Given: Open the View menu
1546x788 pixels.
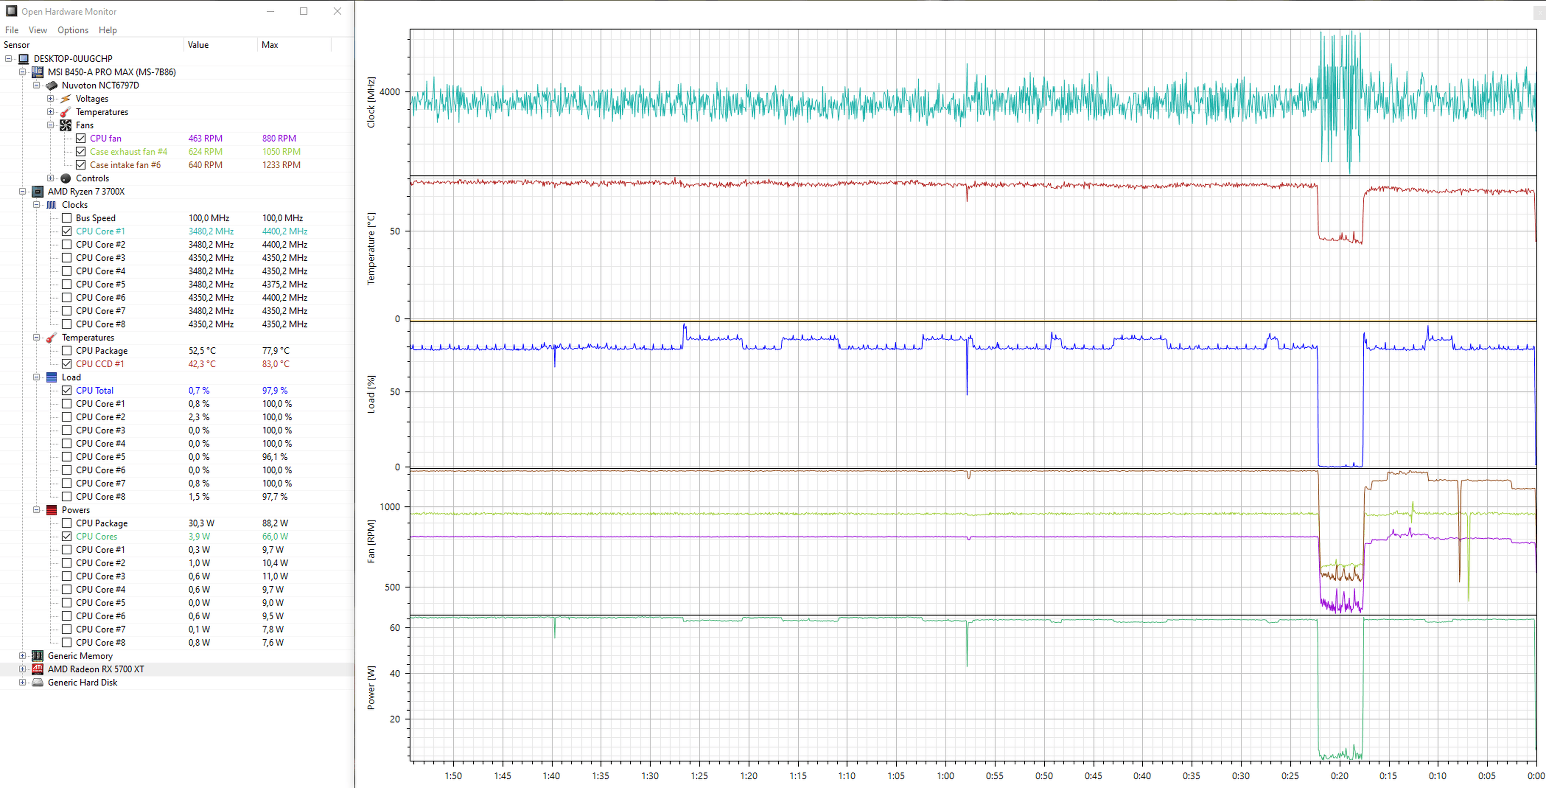Looking at the screenshot, I should [x=37, y=30].
